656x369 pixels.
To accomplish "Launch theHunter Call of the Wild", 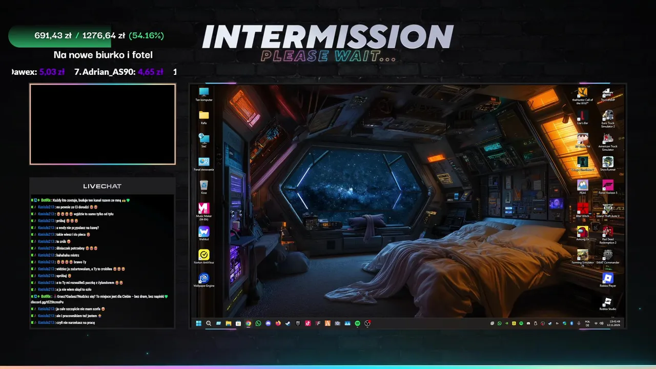I will (582, 96).
